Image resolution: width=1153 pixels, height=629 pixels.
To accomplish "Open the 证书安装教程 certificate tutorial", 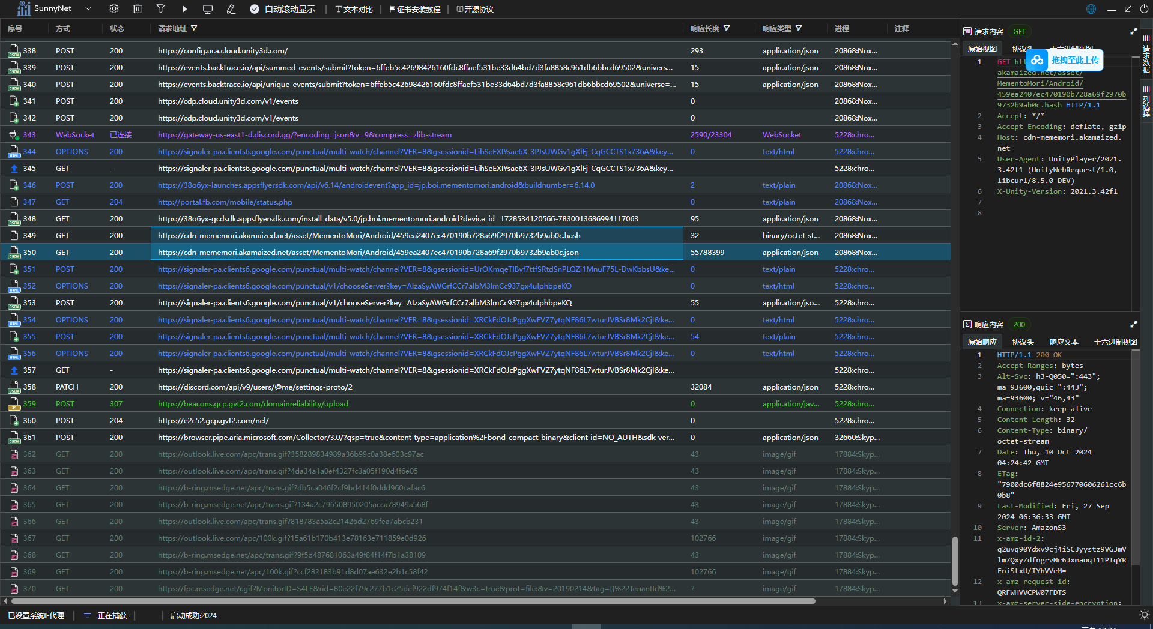I will (x=414, y=9).
